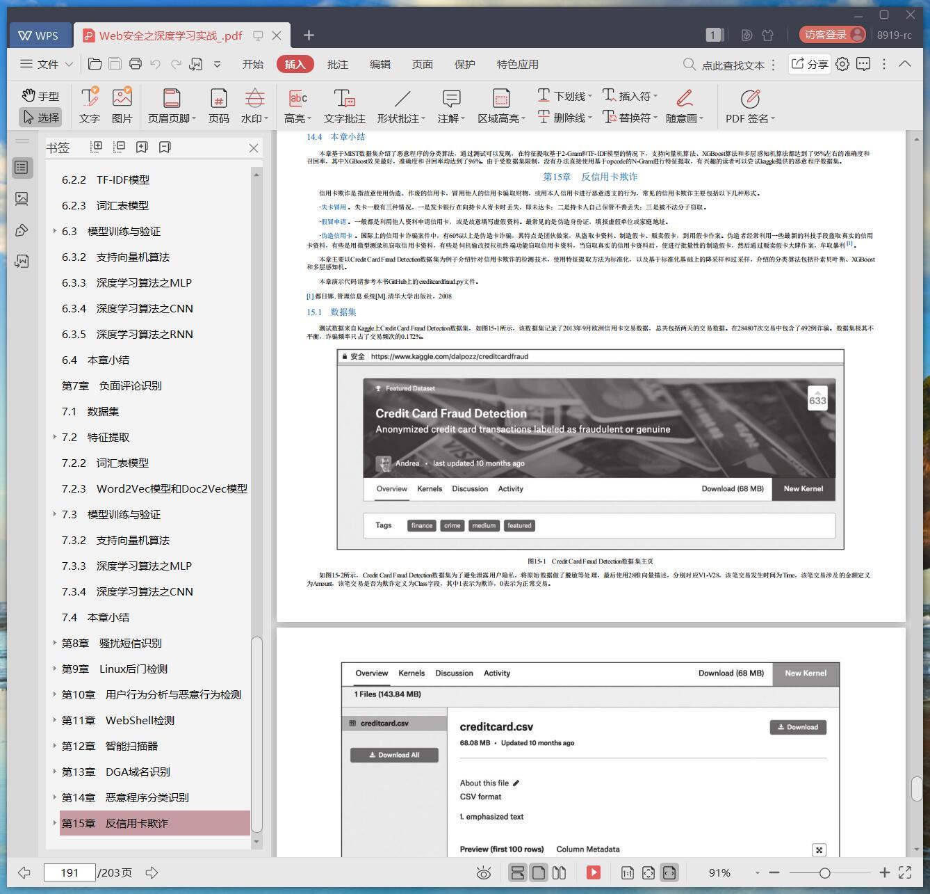Click the 访客登录 login button

(833, 35)
